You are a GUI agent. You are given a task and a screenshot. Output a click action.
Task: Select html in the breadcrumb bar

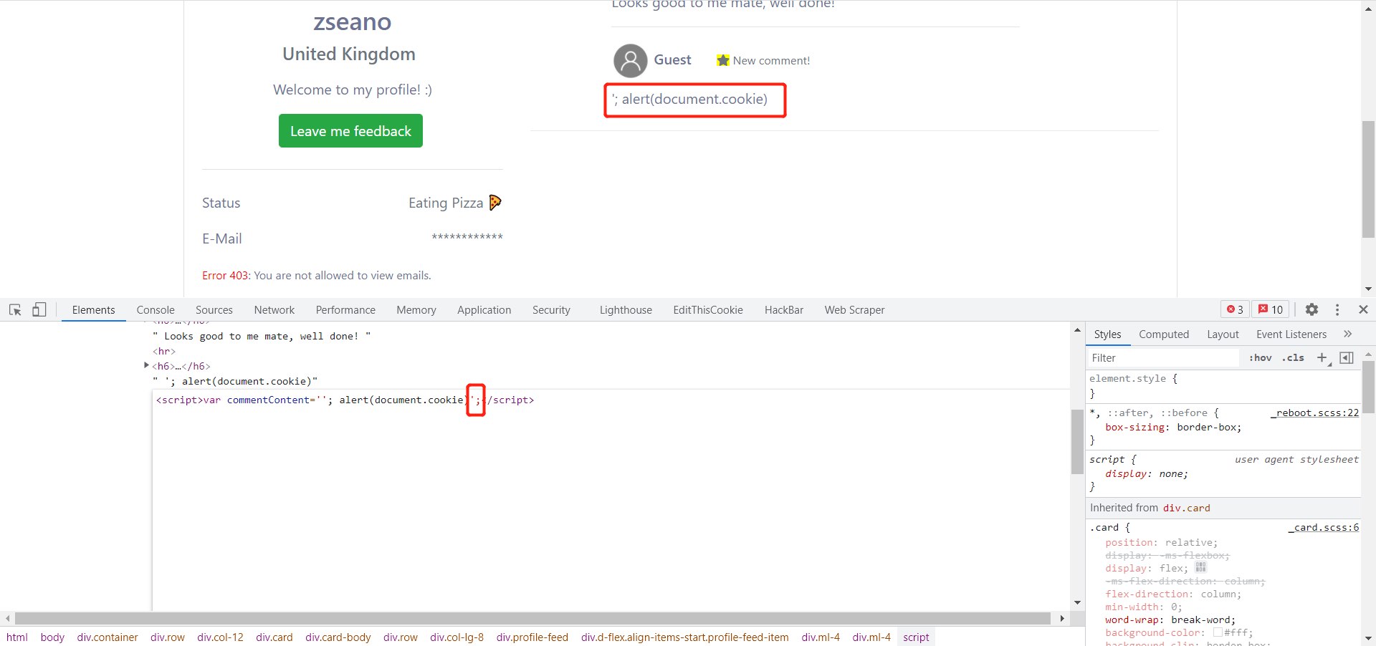click(x=17, y=637)
